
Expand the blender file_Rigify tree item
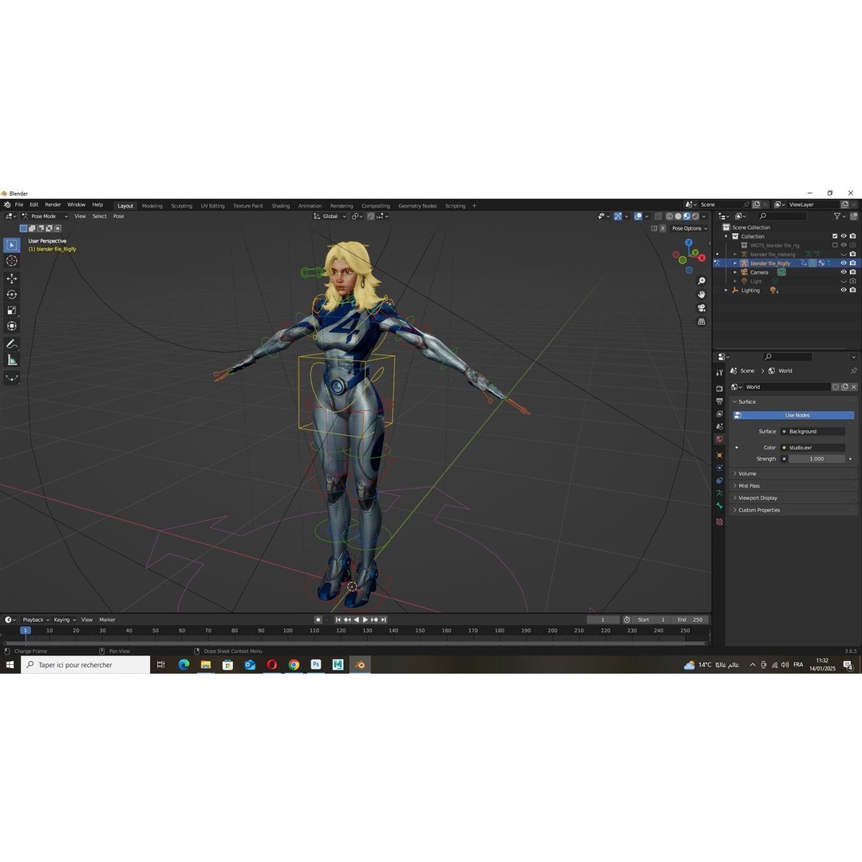[735, 263]
